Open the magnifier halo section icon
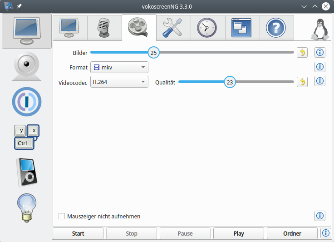 (x=27, y=102)
